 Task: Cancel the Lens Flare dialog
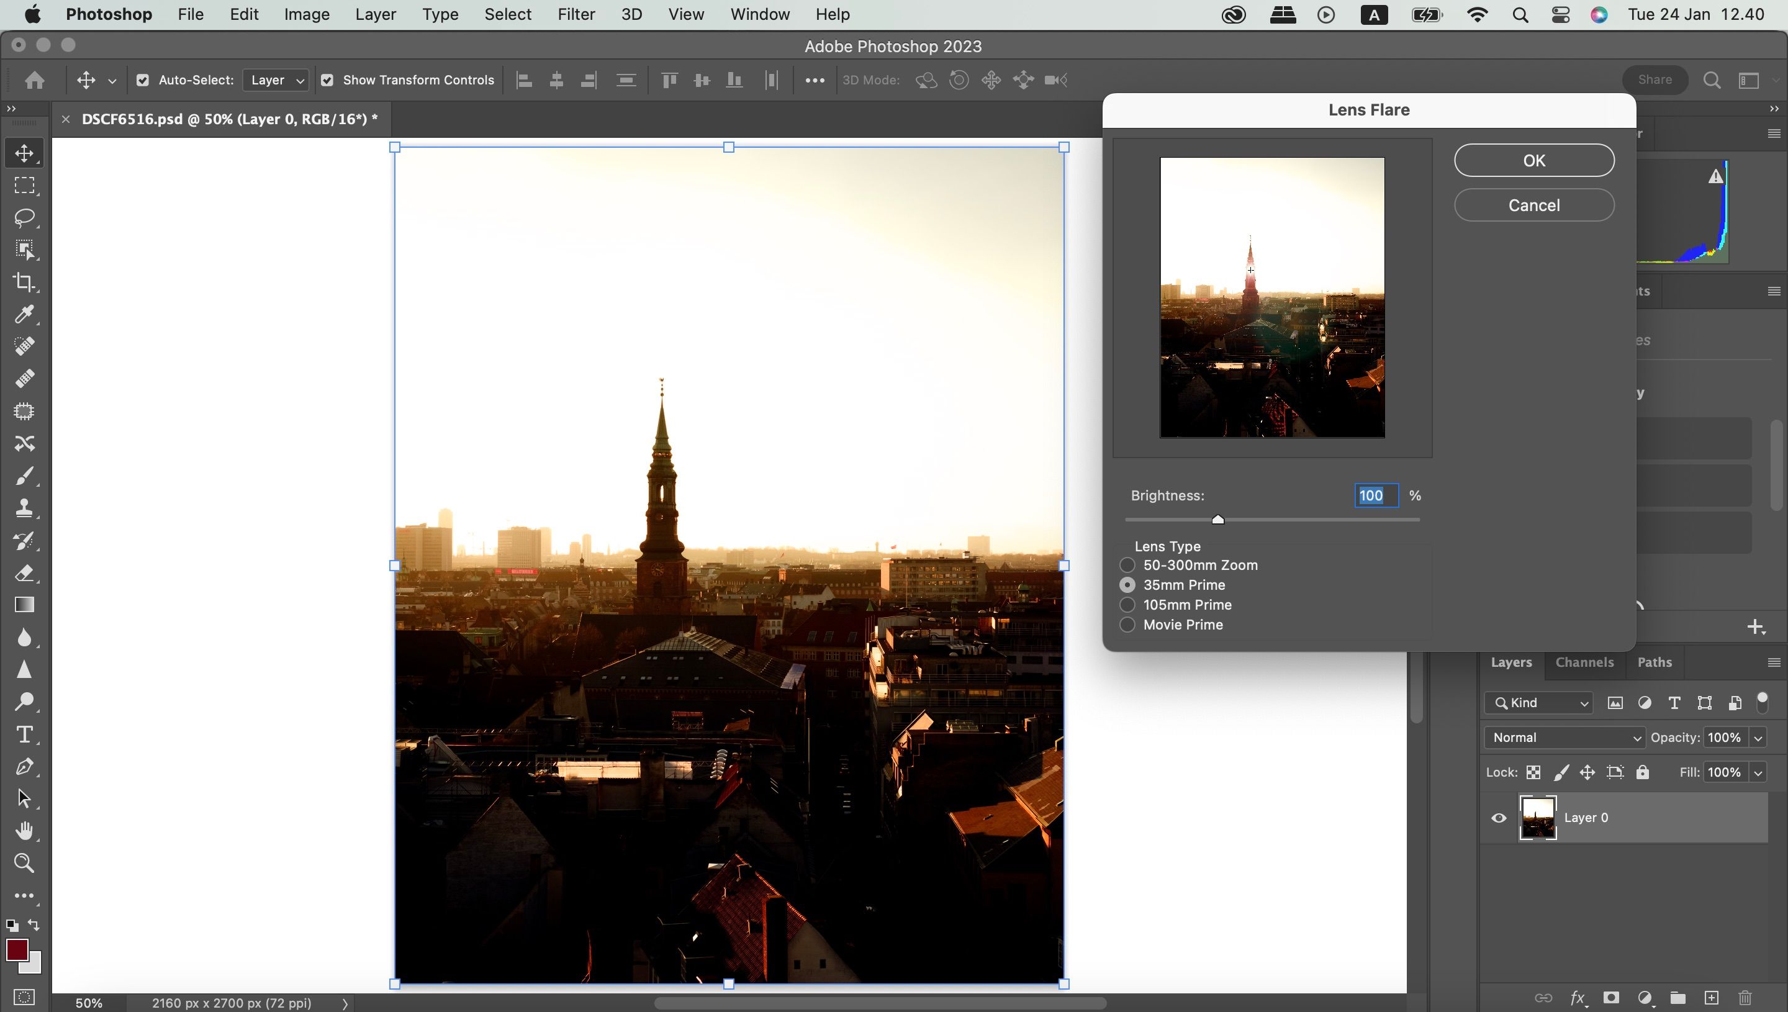point(1533,205)
